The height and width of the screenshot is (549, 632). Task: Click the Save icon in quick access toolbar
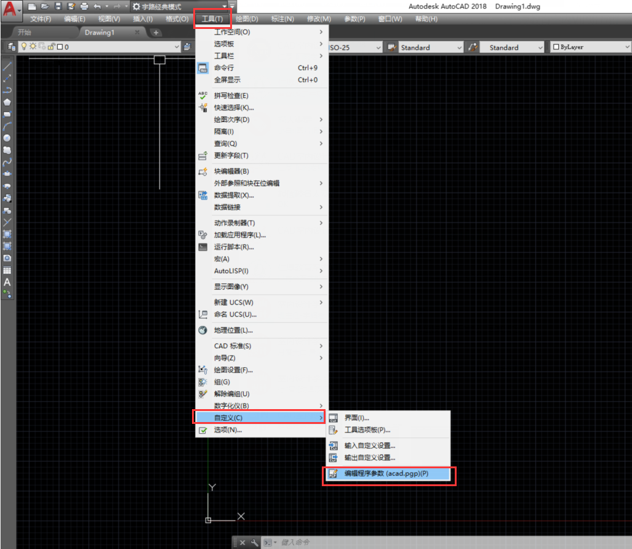[x=58, y=6]
